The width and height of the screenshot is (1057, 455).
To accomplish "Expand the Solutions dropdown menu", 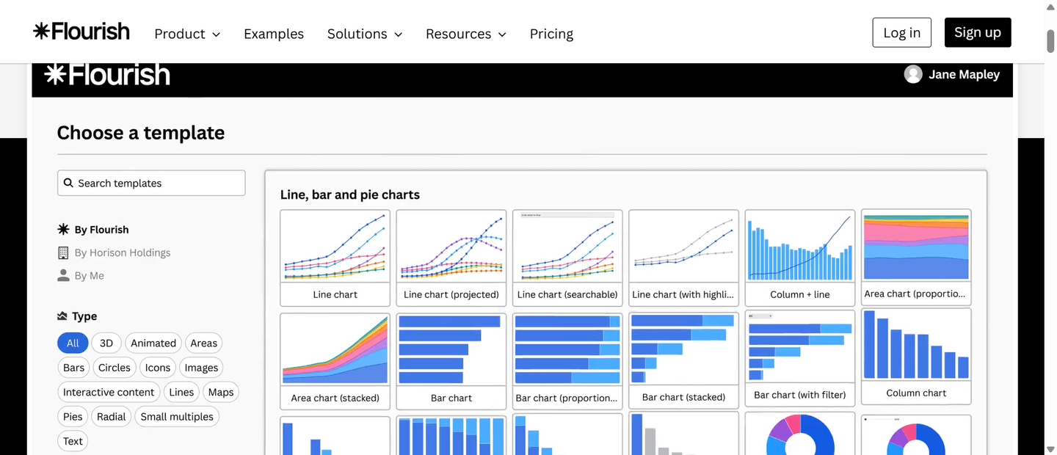I will (365, 34).
